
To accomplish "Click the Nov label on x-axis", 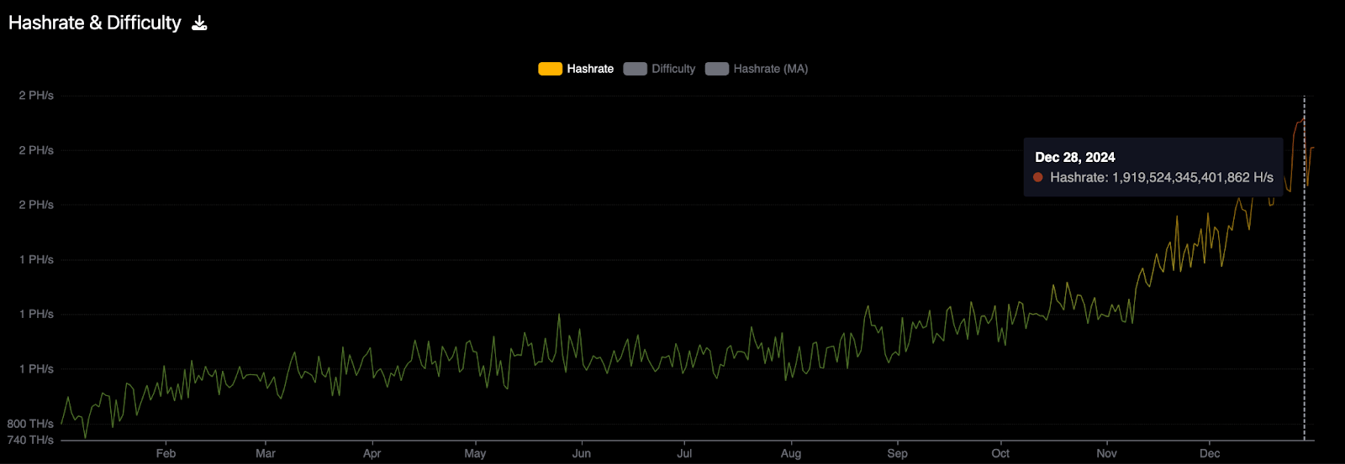I will point(1106,453).
